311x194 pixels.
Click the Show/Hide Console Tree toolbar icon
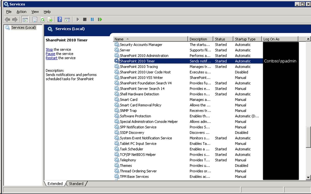25,20
